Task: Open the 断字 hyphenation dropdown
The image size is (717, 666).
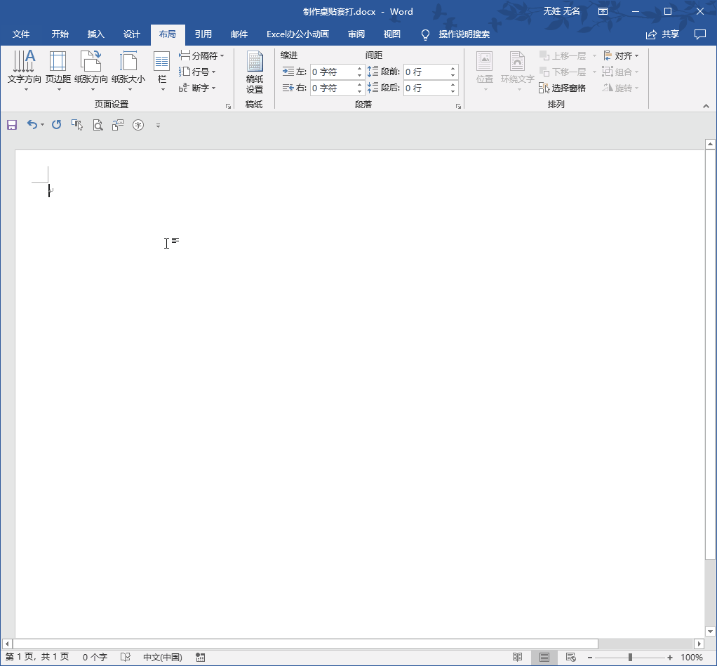Action: pos(197,88)
